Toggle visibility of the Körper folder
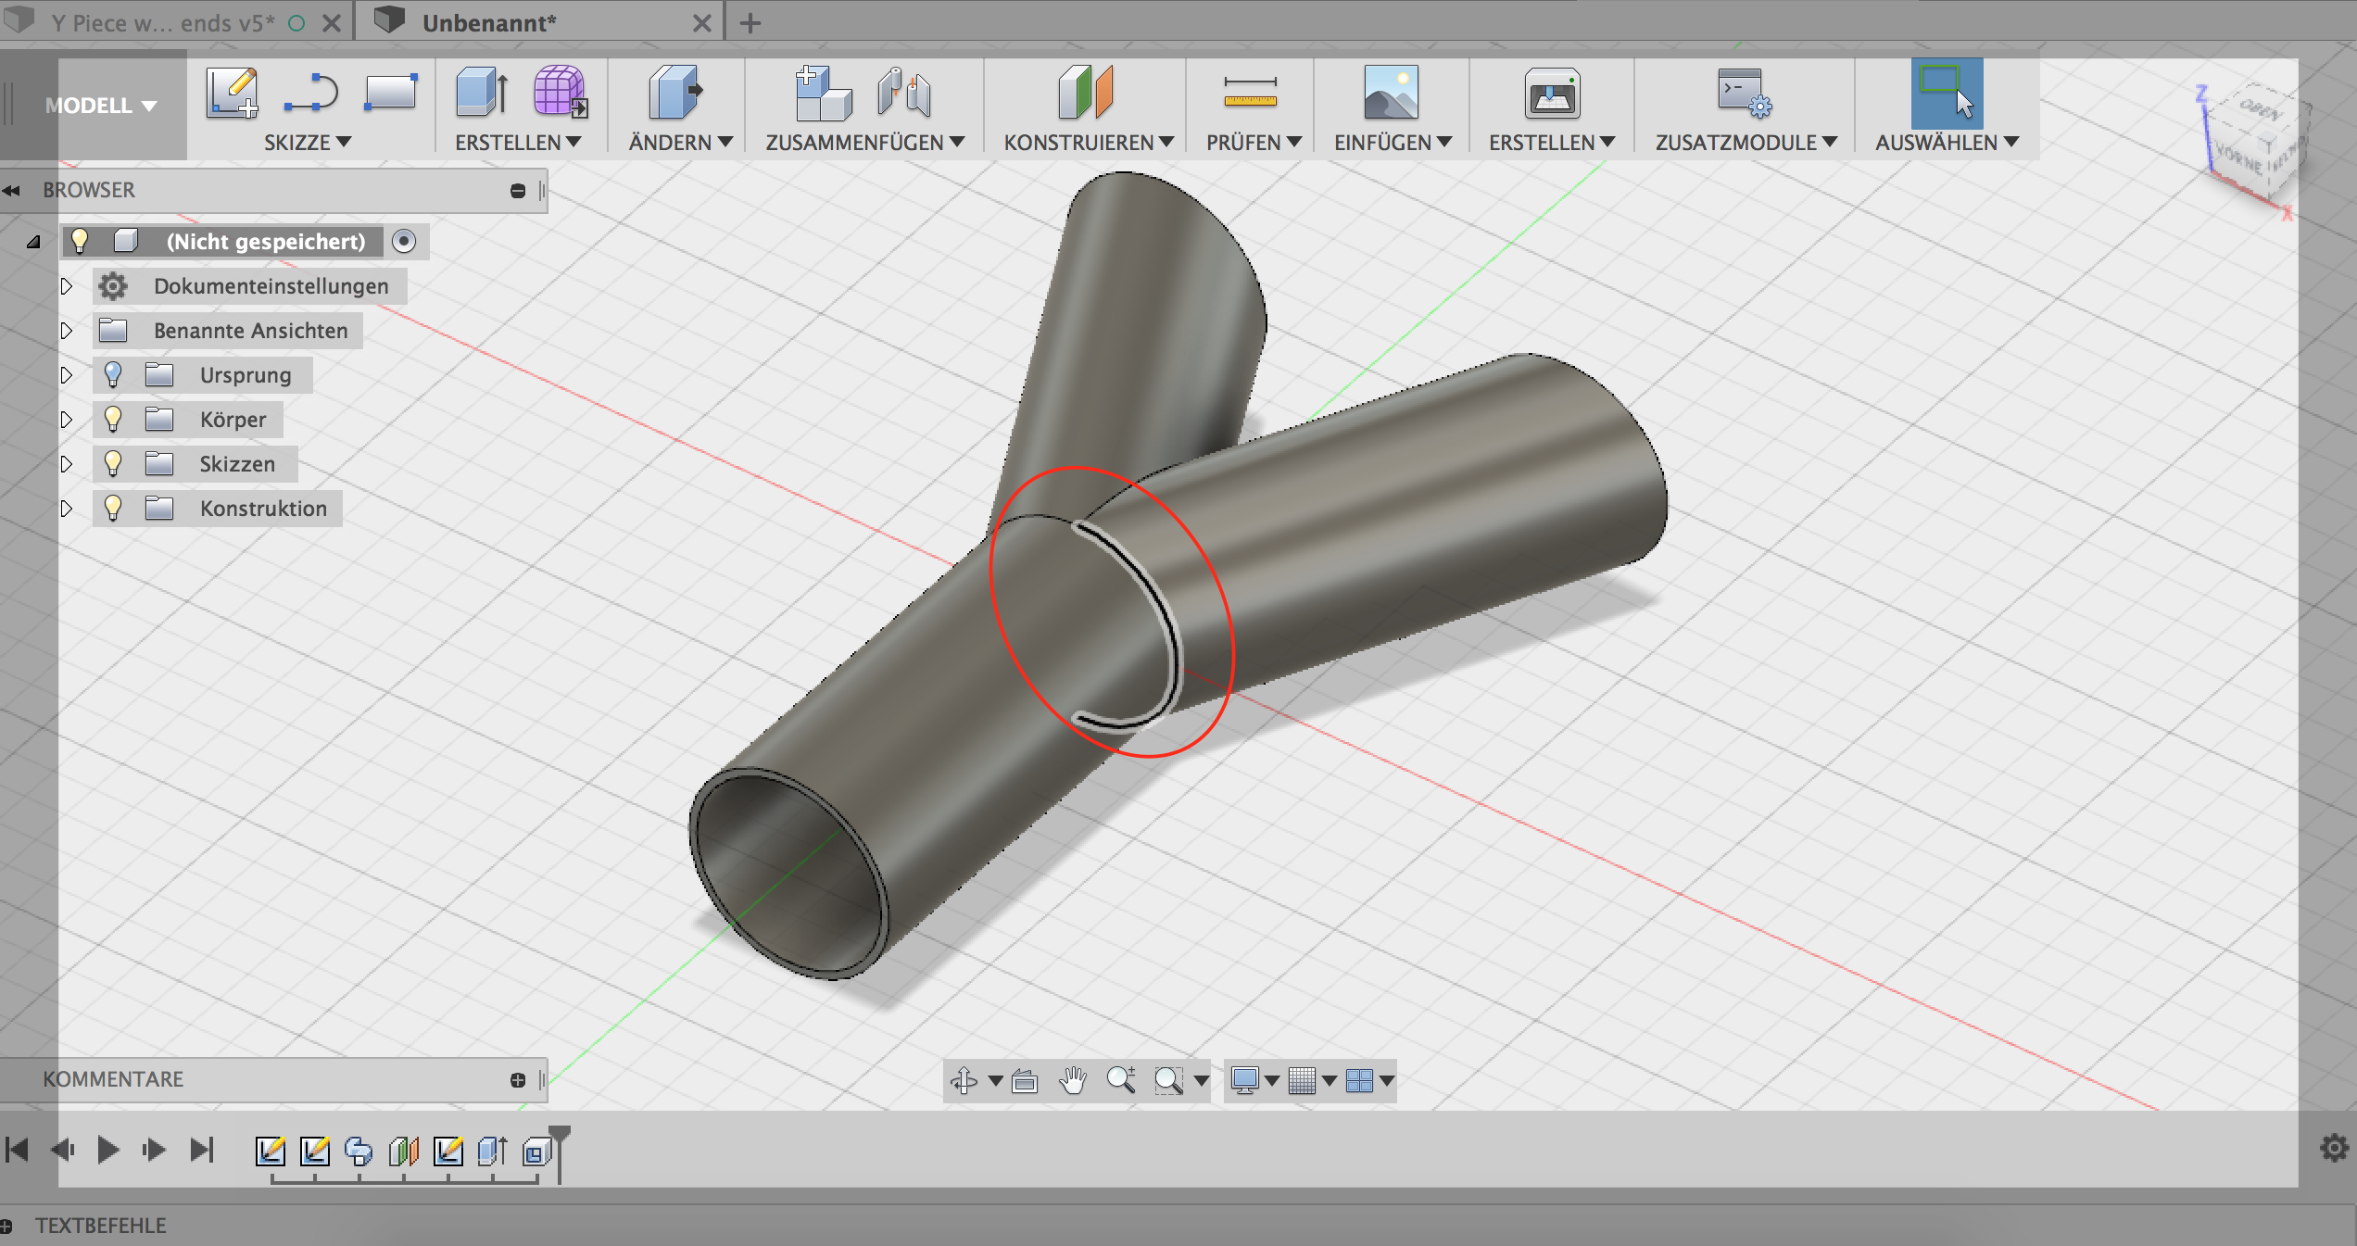Screen dimensions: 2357x1246 click(x=113, y=419)
